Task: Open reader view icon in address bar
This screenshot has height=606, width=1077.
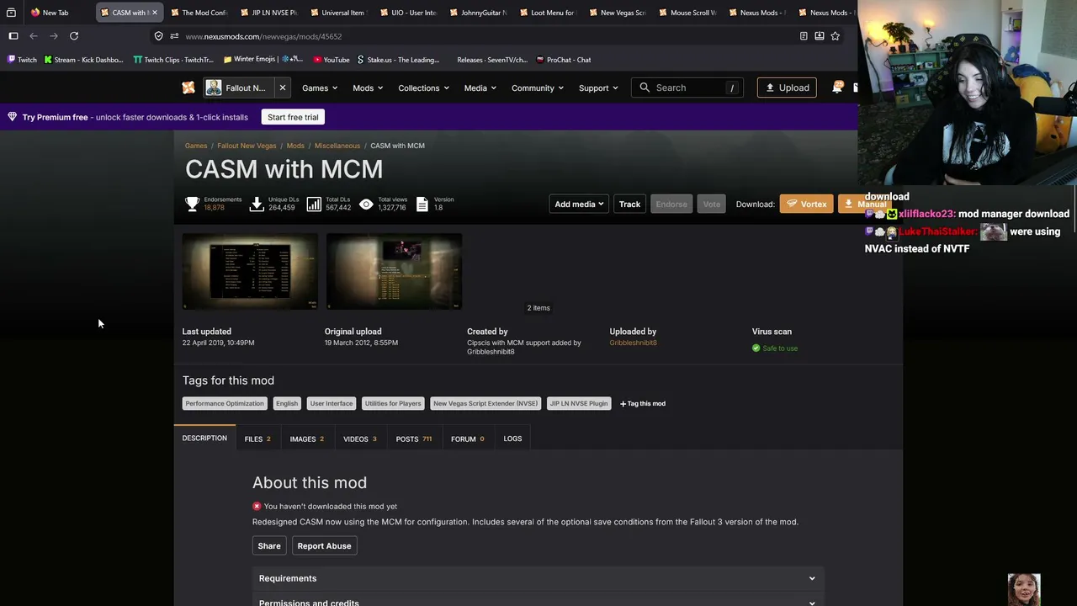Action: click(x=804, y=36)
